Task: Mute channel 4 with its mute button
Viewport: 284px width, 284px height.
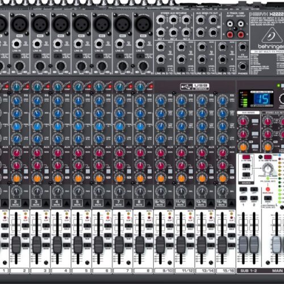Action: click(x=66, y=203)
